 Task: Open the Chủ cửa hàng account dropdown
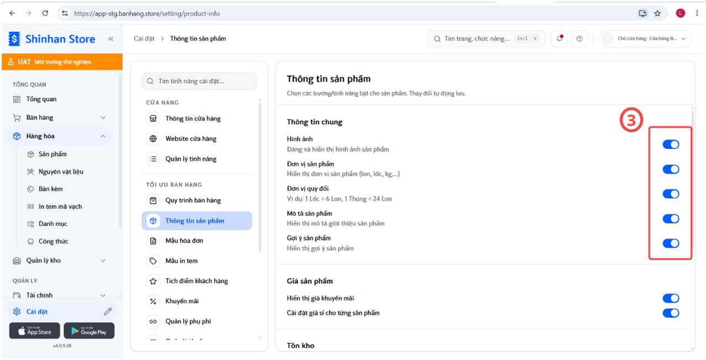(645, 39)
